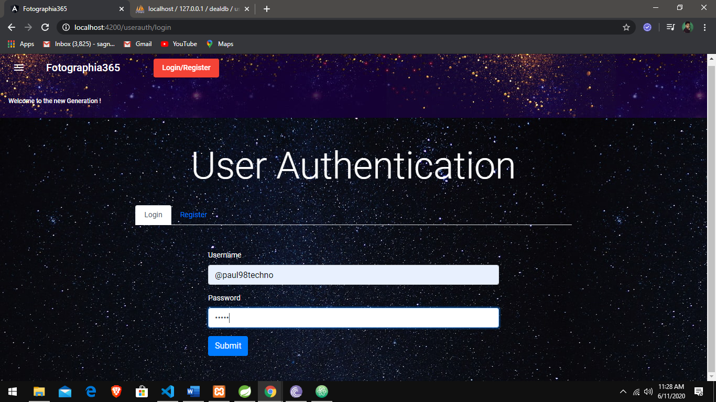Click the blue Submit button
The height and width of the screenshot is (402, 716).
click(x=228, y=346)
